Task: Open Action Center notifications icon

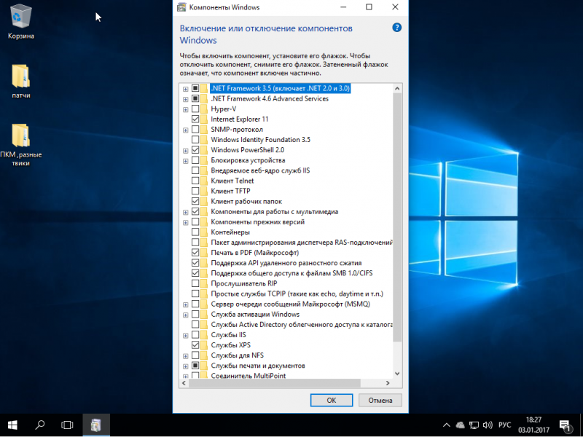Action: (x=565, y=426)
